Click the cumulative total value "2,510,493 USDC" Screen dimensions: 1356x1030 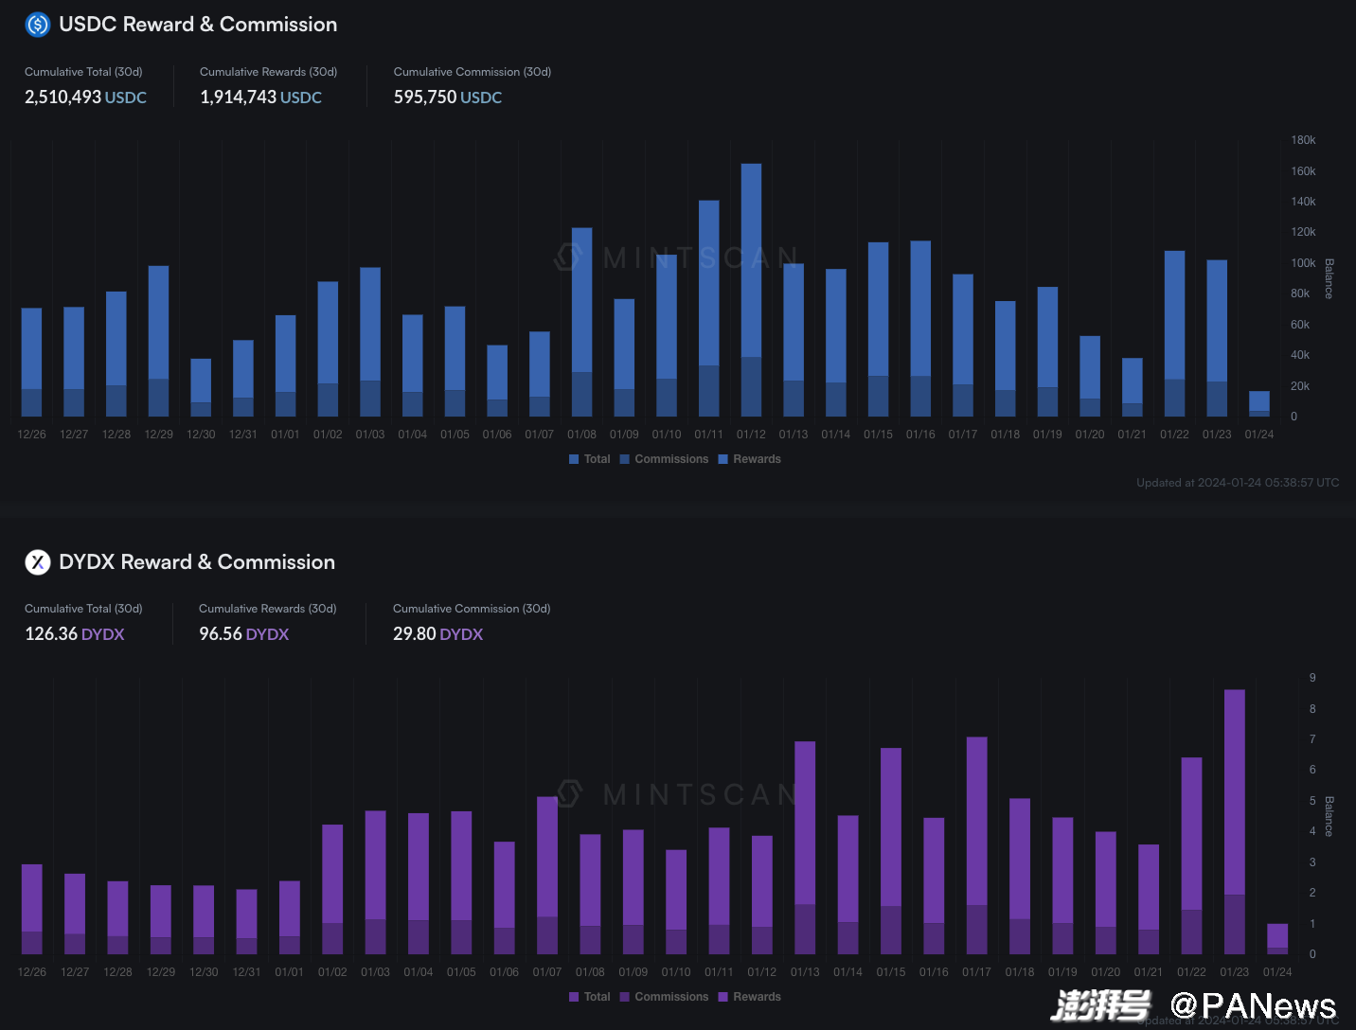click(85, 98)
